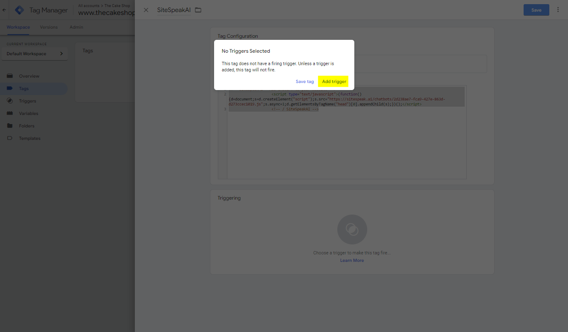Click the Add trigger button
This screenshot has height=332, width=568.
pyautogui.click(x=333, y=81)
